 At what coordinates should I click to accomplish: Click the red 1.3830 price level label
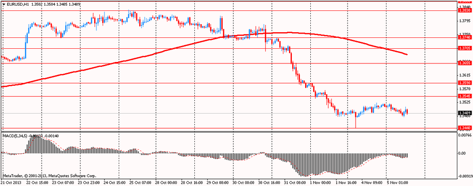[x=464, y=10]
